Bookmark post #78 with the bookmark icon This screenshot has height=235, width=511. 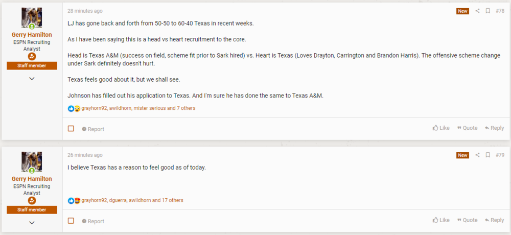point(488,11)
